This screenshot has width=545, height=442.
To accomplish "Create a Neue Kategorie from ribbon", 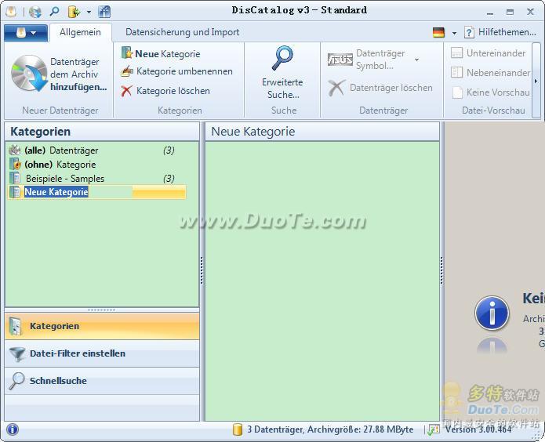I will pyautogui.click(x=162, y=54).
